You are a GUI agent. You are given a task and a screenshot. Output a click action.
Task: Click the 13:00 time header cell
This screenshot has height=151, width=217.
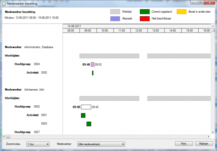click(156, 30)
